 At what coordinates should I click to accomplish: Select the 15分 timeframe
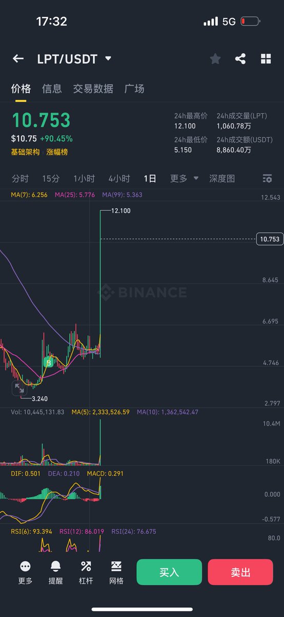(51, 178)
